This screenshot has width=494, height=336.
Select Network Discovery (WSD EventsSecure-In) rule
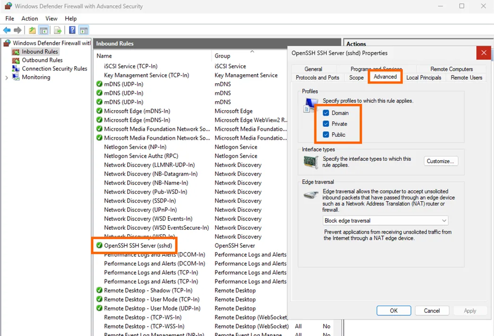156,228
